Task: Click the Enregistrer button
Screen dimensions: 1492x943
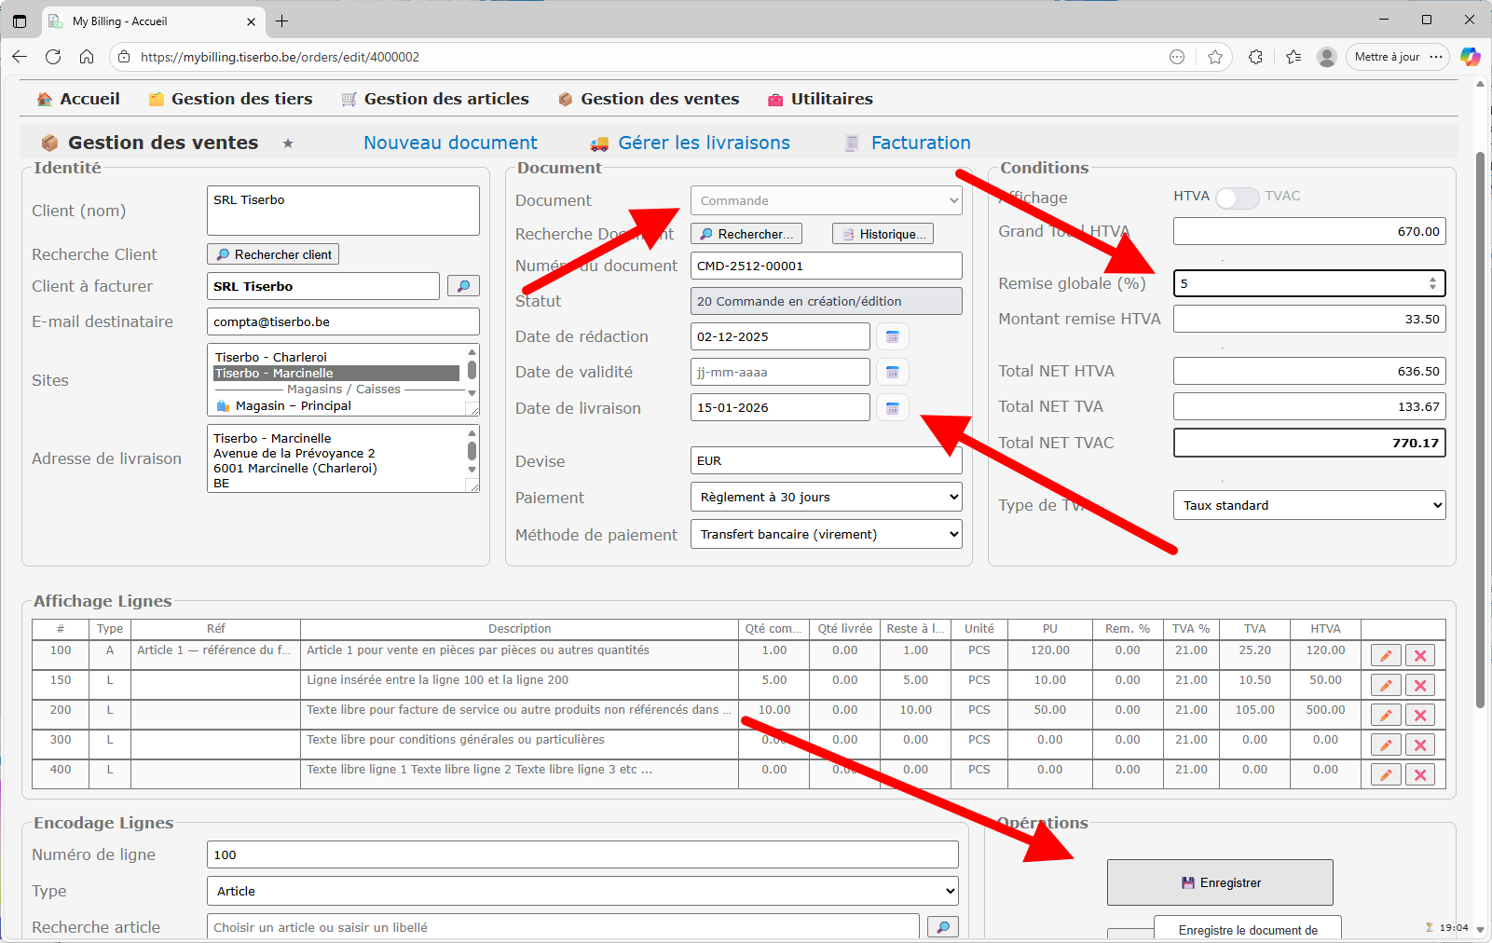Action: (1219, 882)
